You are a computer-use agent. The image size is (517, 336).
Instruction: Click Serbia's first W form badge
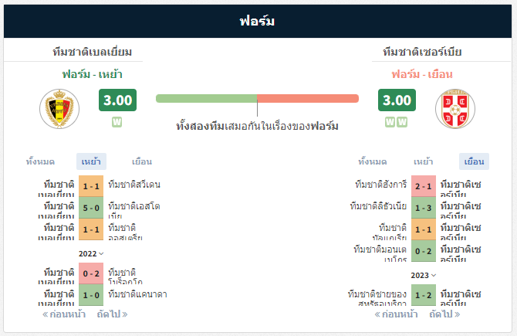pos(390,122)
